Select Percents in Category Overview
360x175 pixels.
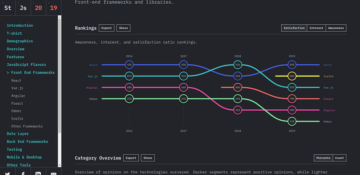(323, 158)
